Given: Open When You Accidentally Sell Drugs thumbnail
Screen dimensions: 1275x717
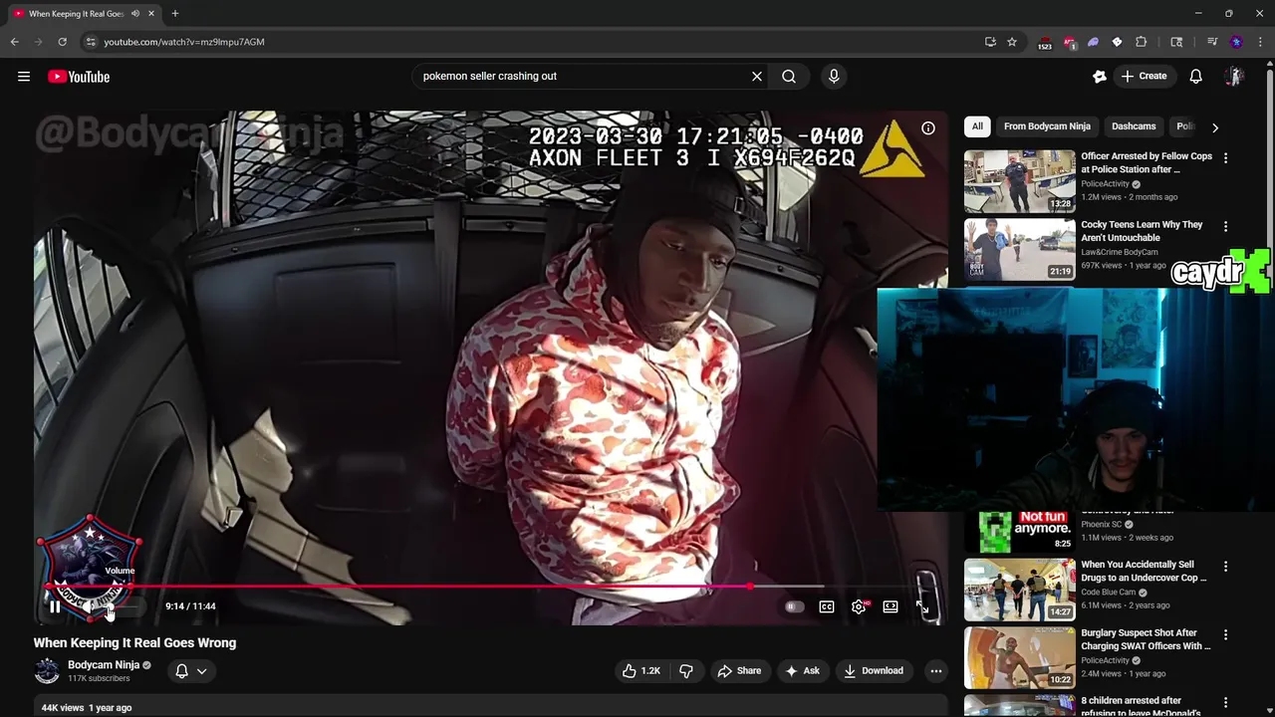Looking at the screenshot, I should pos(1019,590).
